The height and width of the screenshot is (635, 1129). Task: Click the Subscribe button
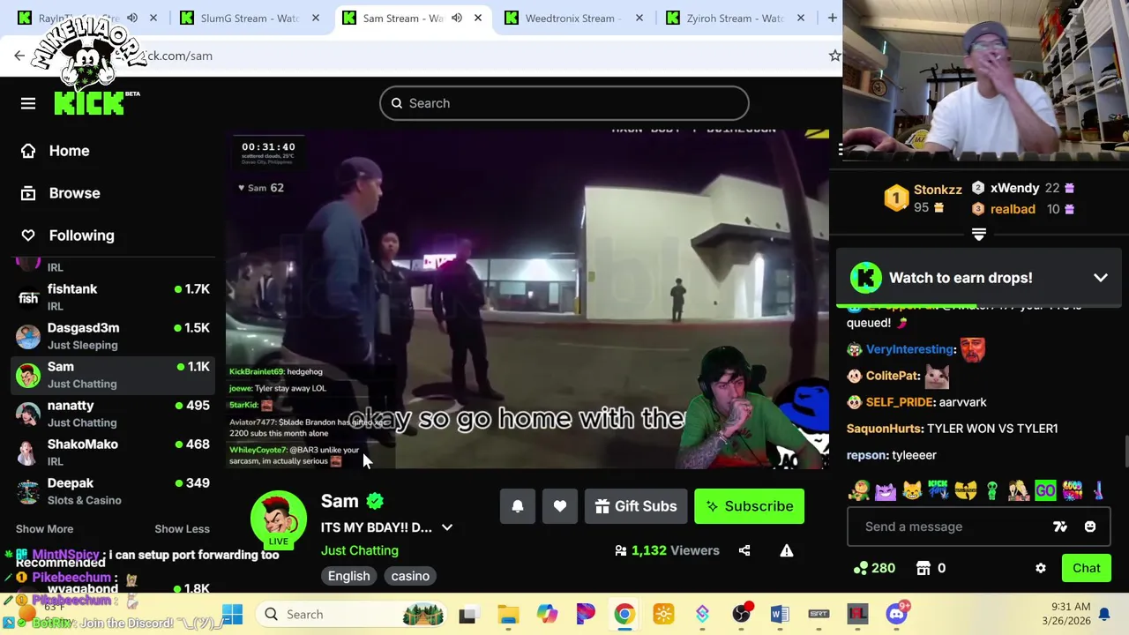(x=749, y=506)
